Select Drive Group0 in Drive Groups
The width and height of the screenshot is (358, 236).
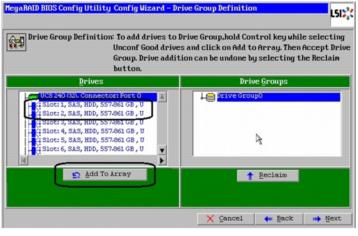point(279,96)
